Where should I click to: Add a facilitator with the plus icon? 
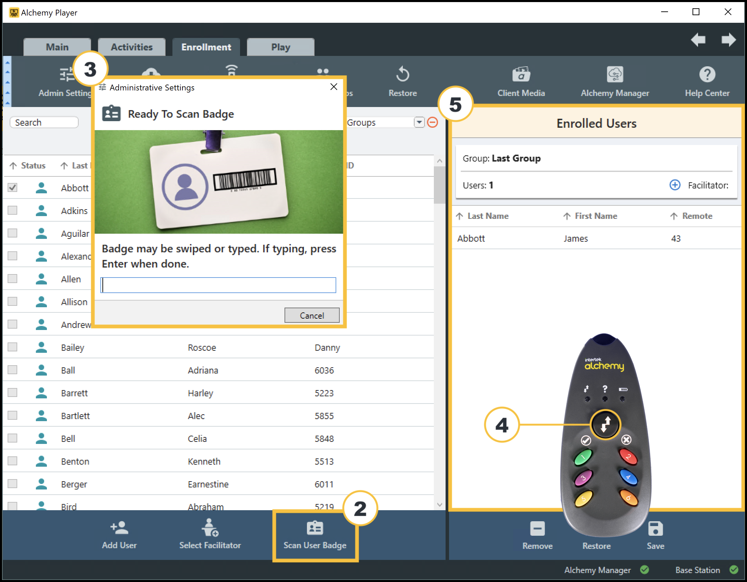675,185
